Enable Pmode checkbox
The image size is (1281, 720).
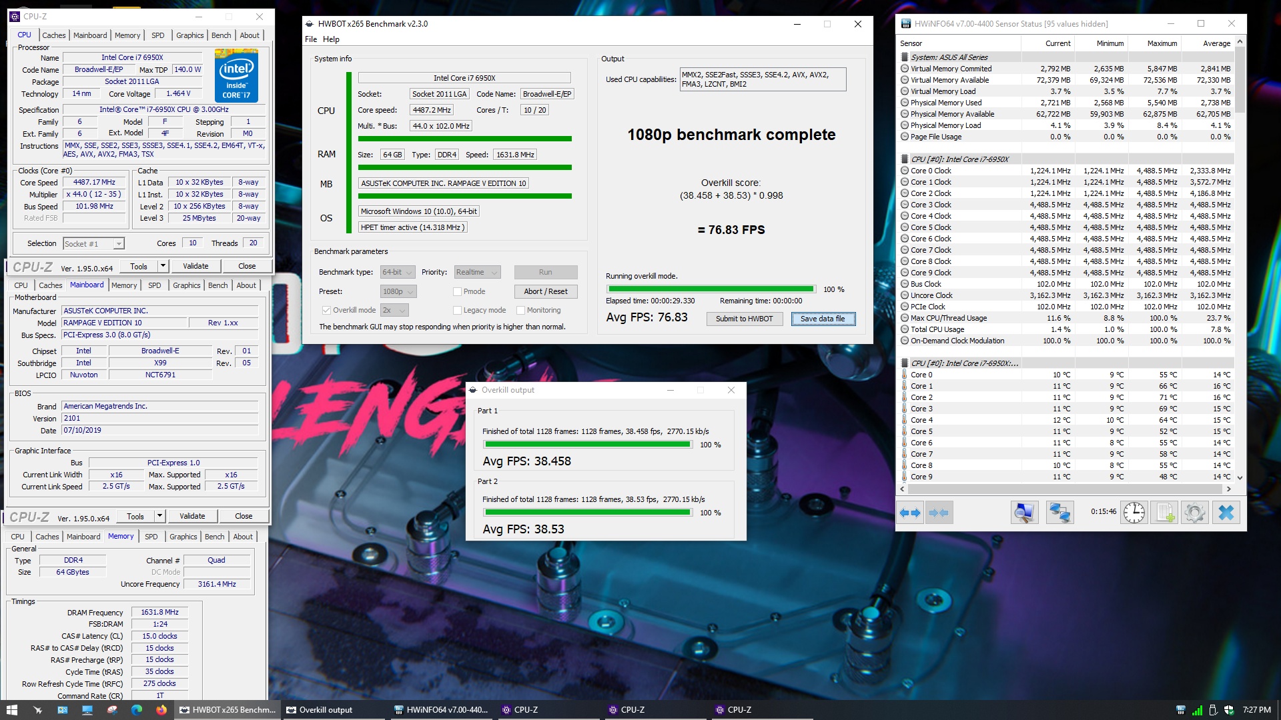coord(457,291)
